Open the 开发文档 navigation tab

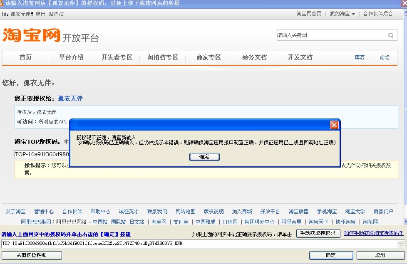pos(300,57)
